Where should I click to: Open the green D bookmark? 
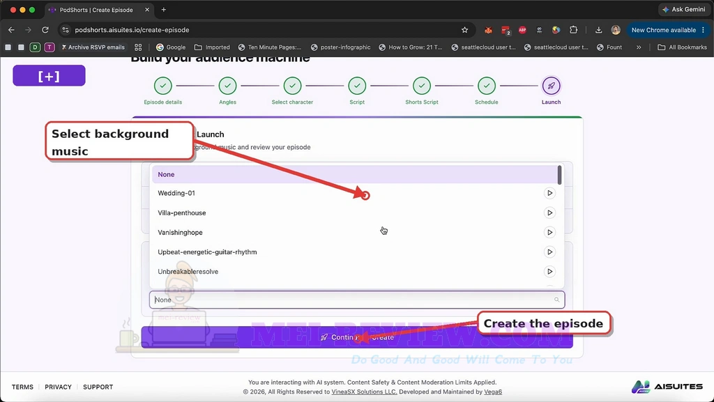(35, 47)
